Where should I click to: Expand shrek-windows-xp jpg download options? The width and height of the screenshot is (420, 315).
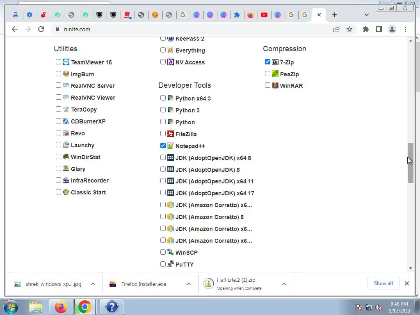[x=93, y=284]
